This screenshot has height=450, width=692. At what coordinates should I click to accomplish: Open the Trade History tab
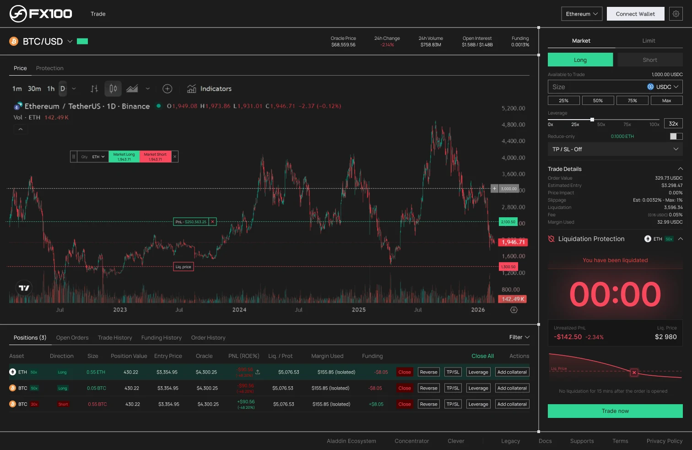(x=115, y=338)
